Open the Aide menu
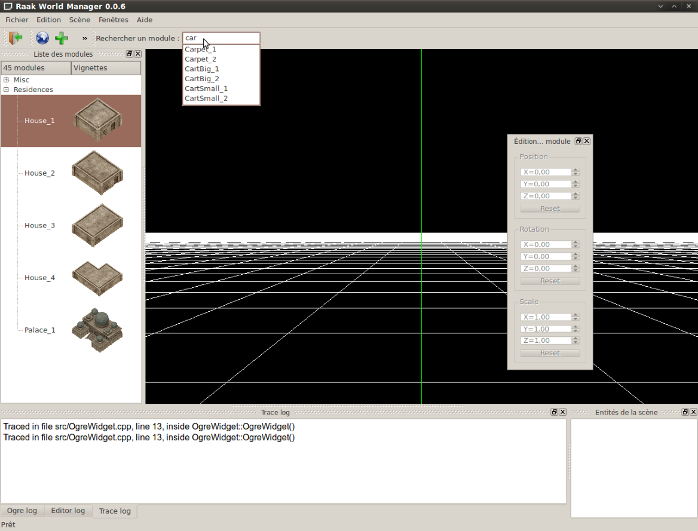This screenshot has width=698, height=531. point(145,20)
